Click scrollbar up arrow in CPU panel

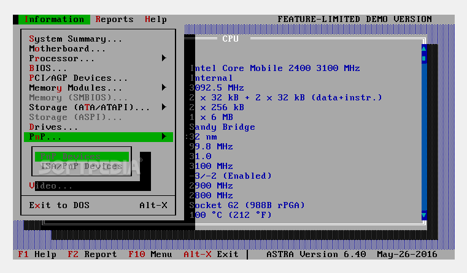tap(424, 48)
